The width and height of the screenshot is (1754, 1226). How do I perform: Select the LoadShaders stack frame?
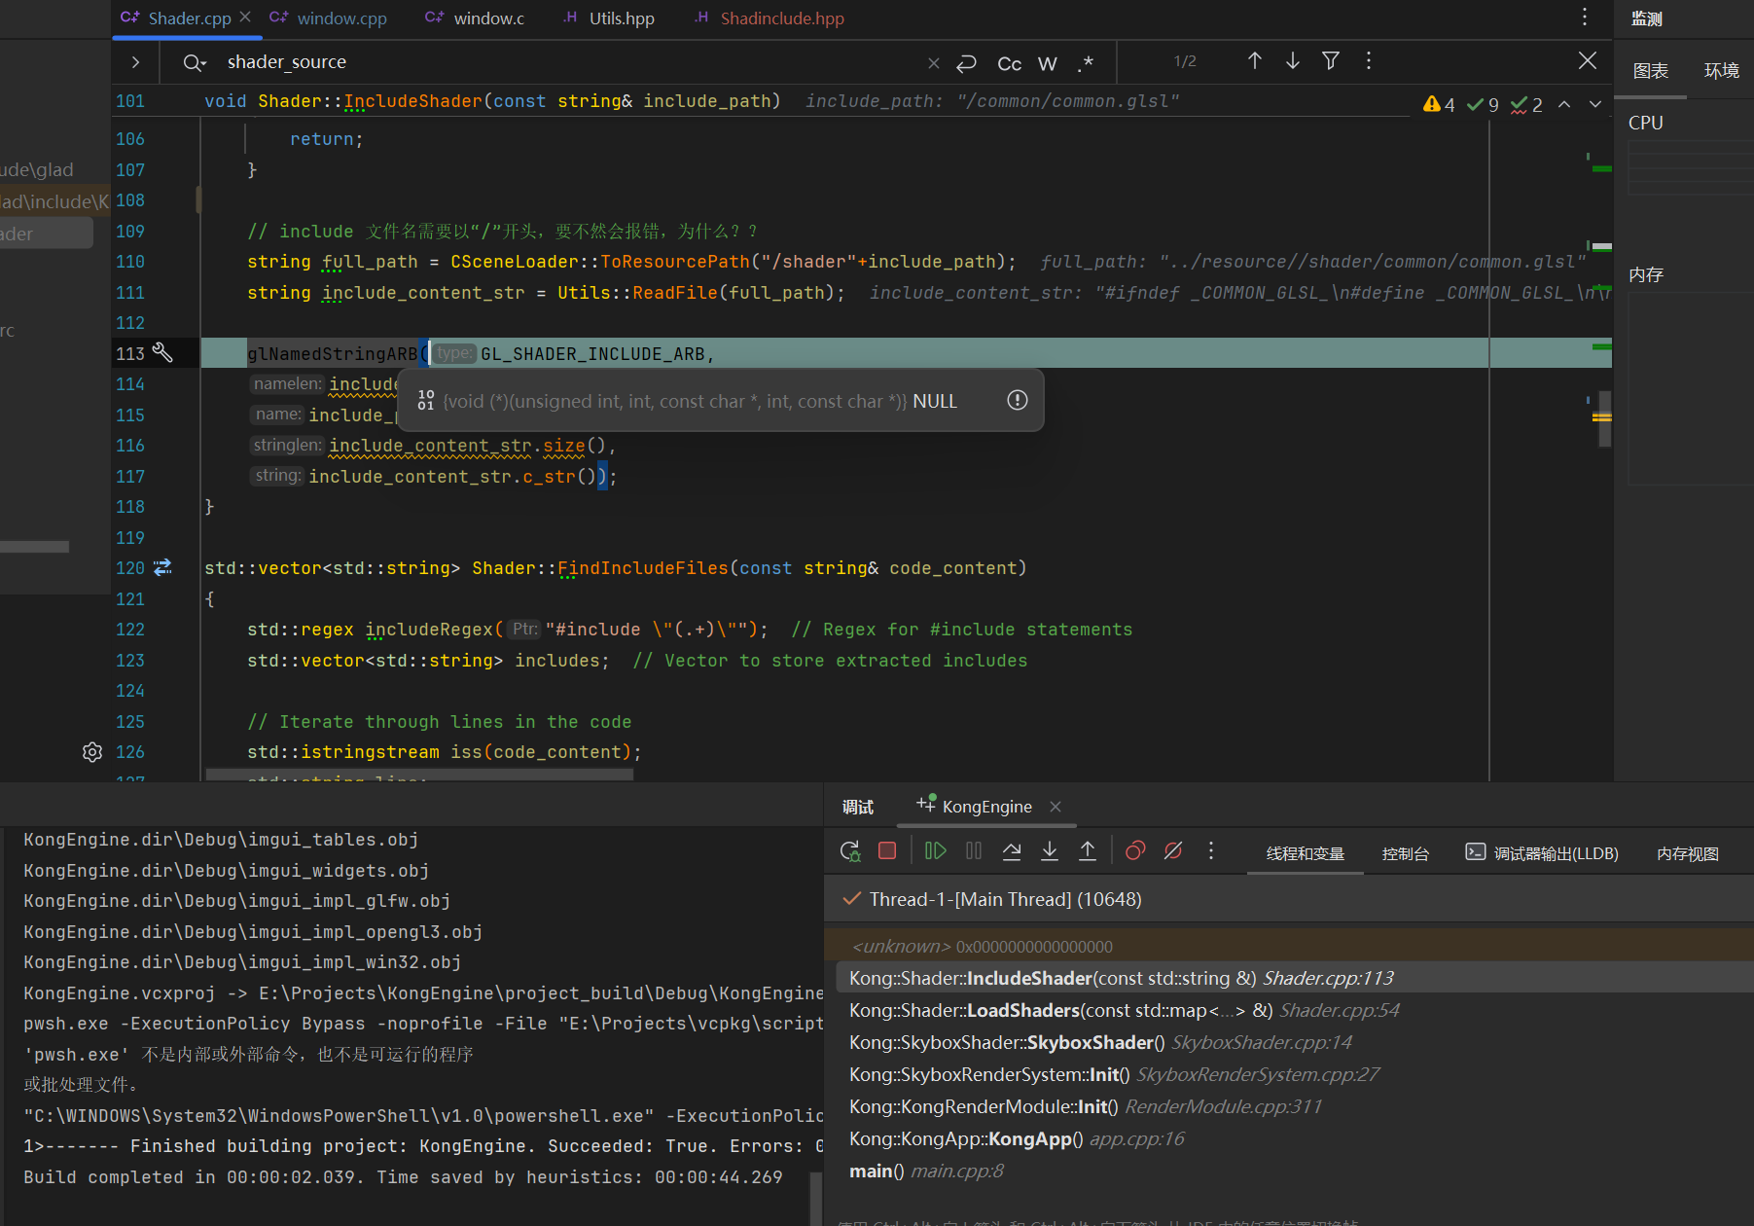[x=1294, y=1010]
